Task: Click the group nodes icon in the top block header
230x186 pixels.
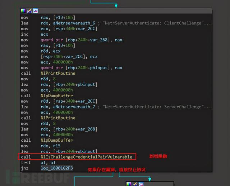Action: (36, 11)
